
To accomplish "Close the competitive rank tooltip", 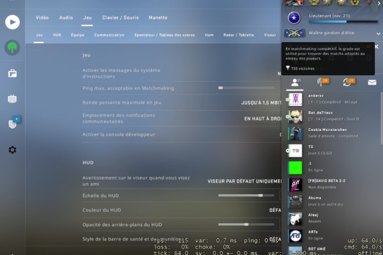I will 377,46.
